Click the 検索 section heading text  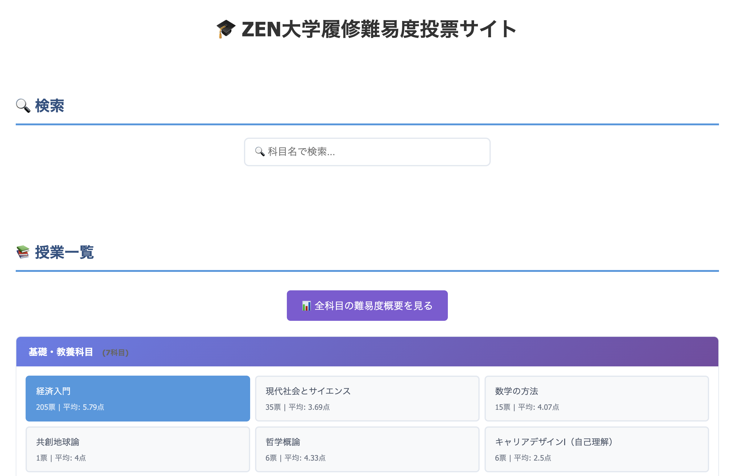[50, 106]
